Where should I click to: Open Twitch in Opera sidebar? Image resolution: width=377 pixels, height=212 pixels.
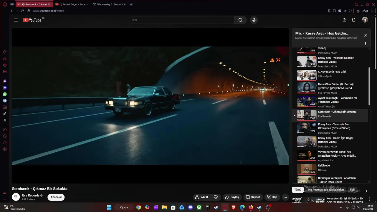point(5,81)
